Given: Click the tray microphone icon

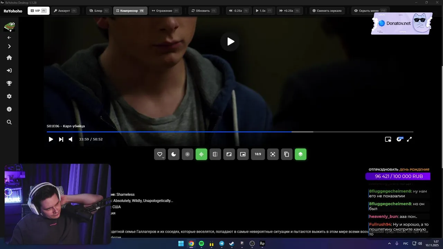Looking at the screenshot, I should (x=397, y=244).
